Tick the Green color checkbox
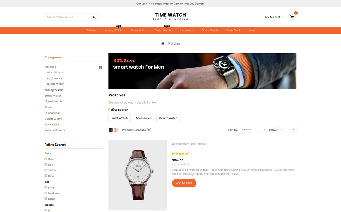This screenshot has width=341, height=212. [46, 159]
